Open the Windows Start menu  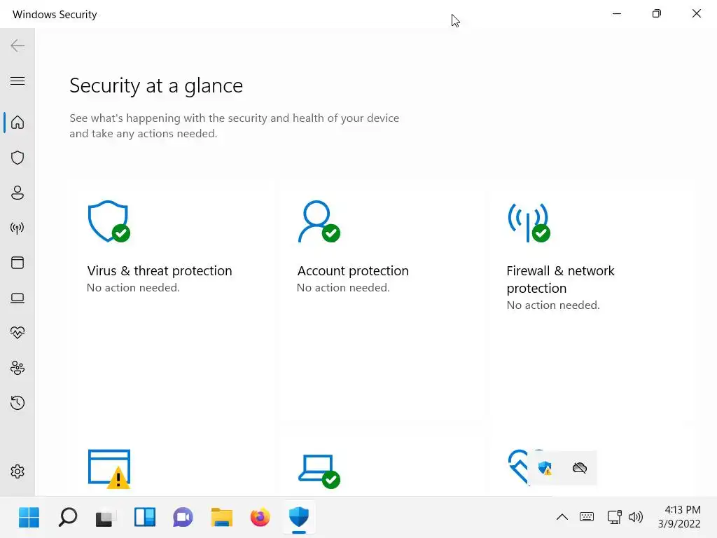pyautogui.click(x=29, y=518)
